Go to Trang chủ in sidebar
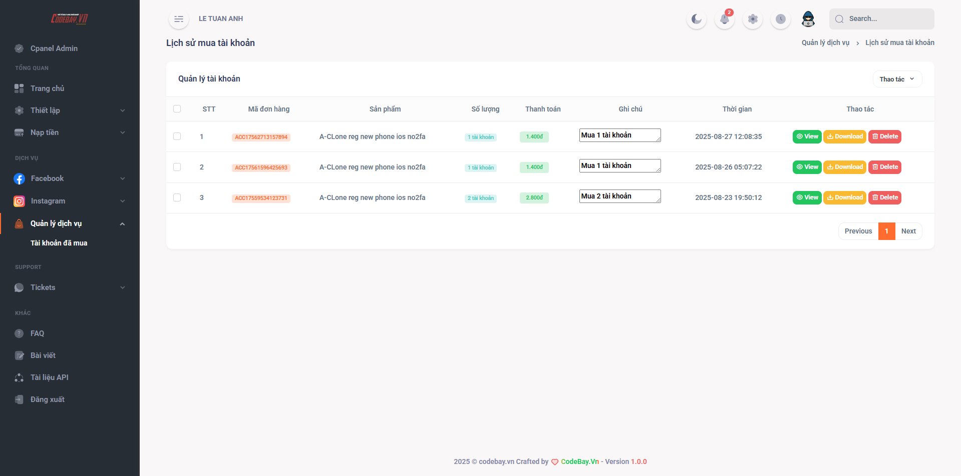961x476 pixels. coord(47,88)
